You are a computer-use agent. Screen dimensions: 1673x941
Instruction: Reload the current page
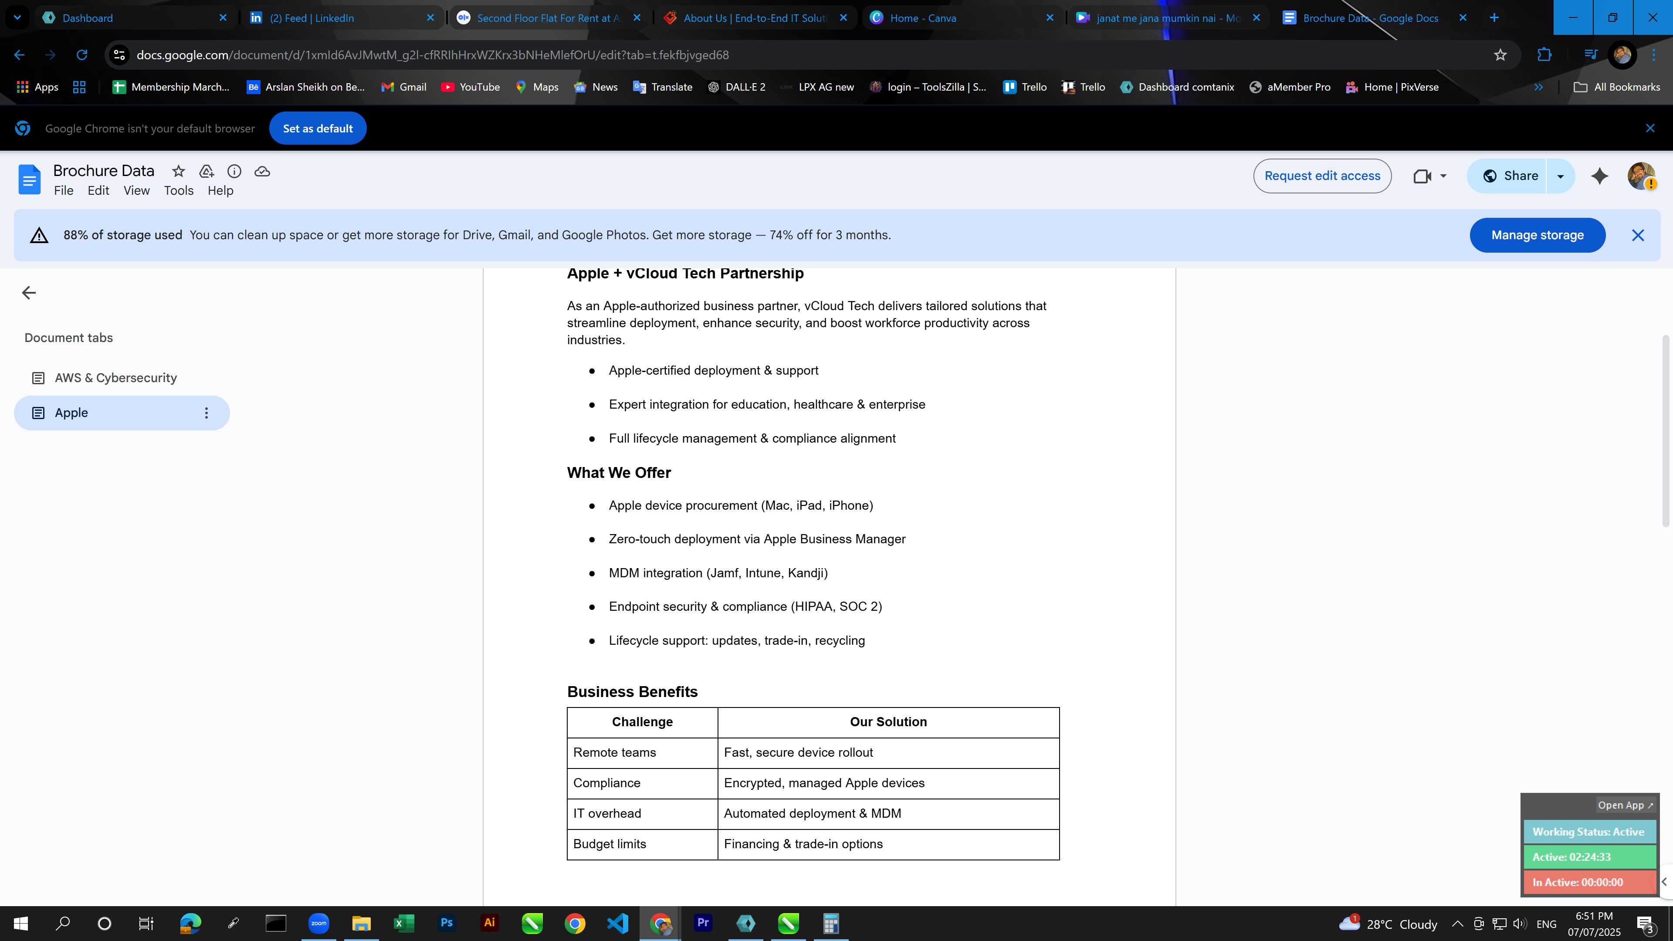[x=82, y=55]
